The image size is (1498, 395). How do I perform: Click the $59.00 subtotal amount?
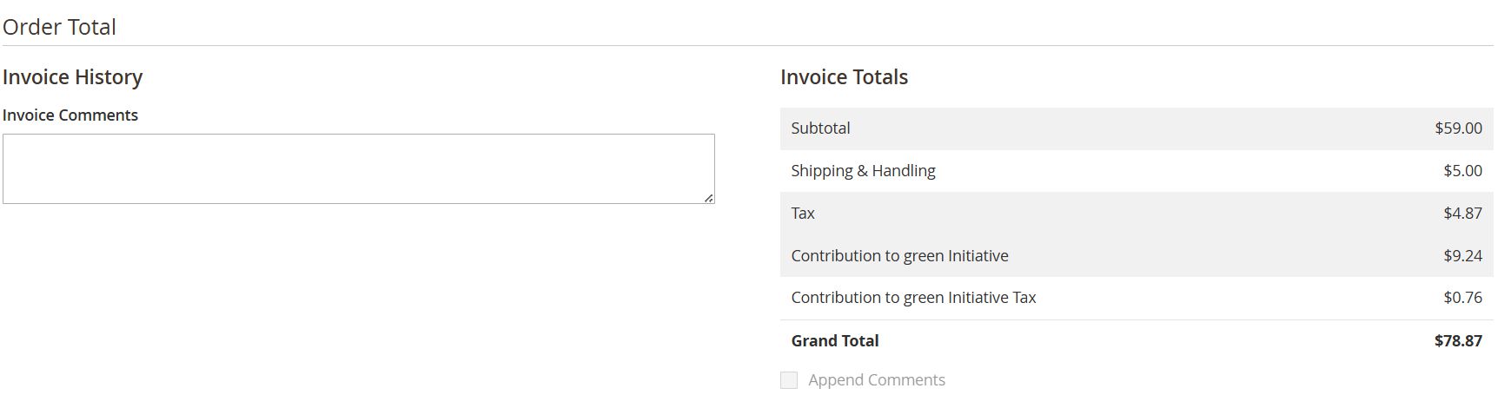click(x=1458, y=128)
